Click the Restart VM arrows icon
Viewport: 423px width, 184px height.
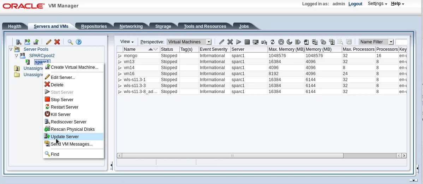tap(273, 42)
